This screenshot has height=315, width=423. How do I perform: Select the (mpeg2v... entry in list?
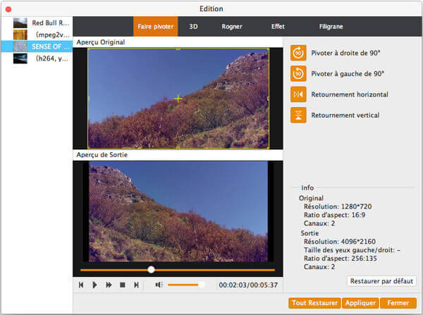37,35
